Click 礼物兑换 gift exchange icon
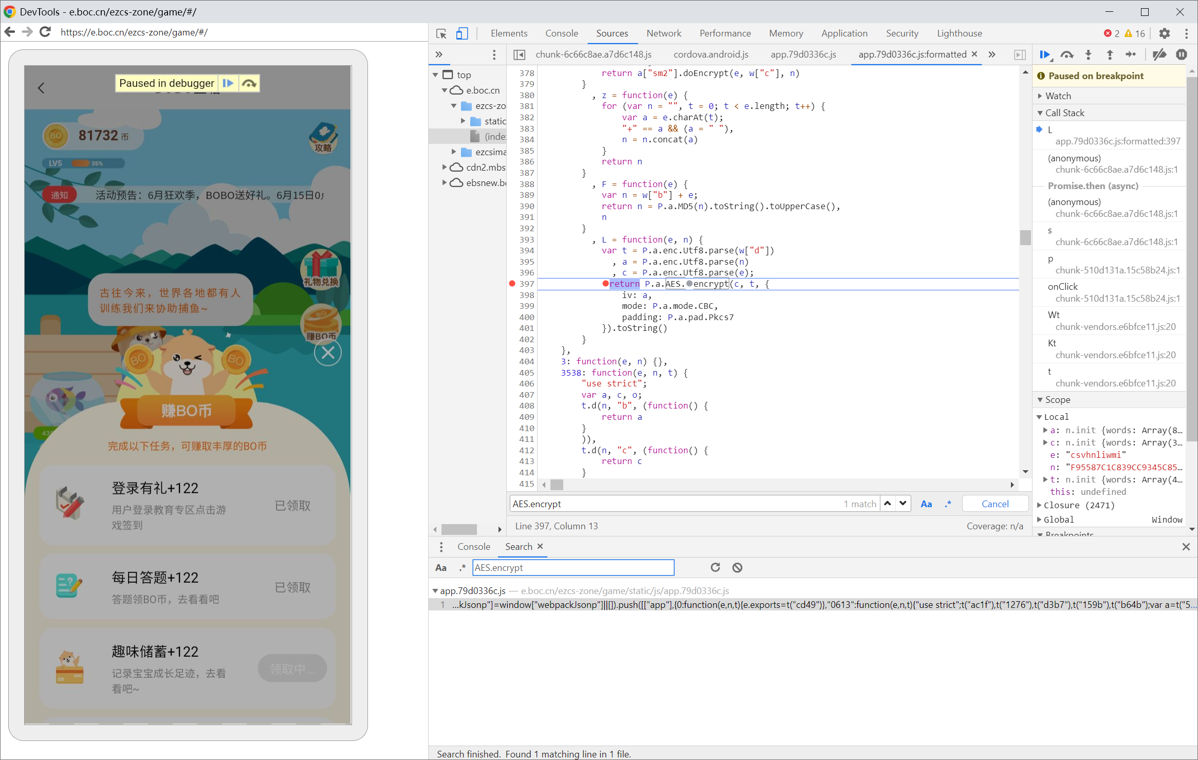Screen dimensions: 1198x760 (x=321, y=269)
